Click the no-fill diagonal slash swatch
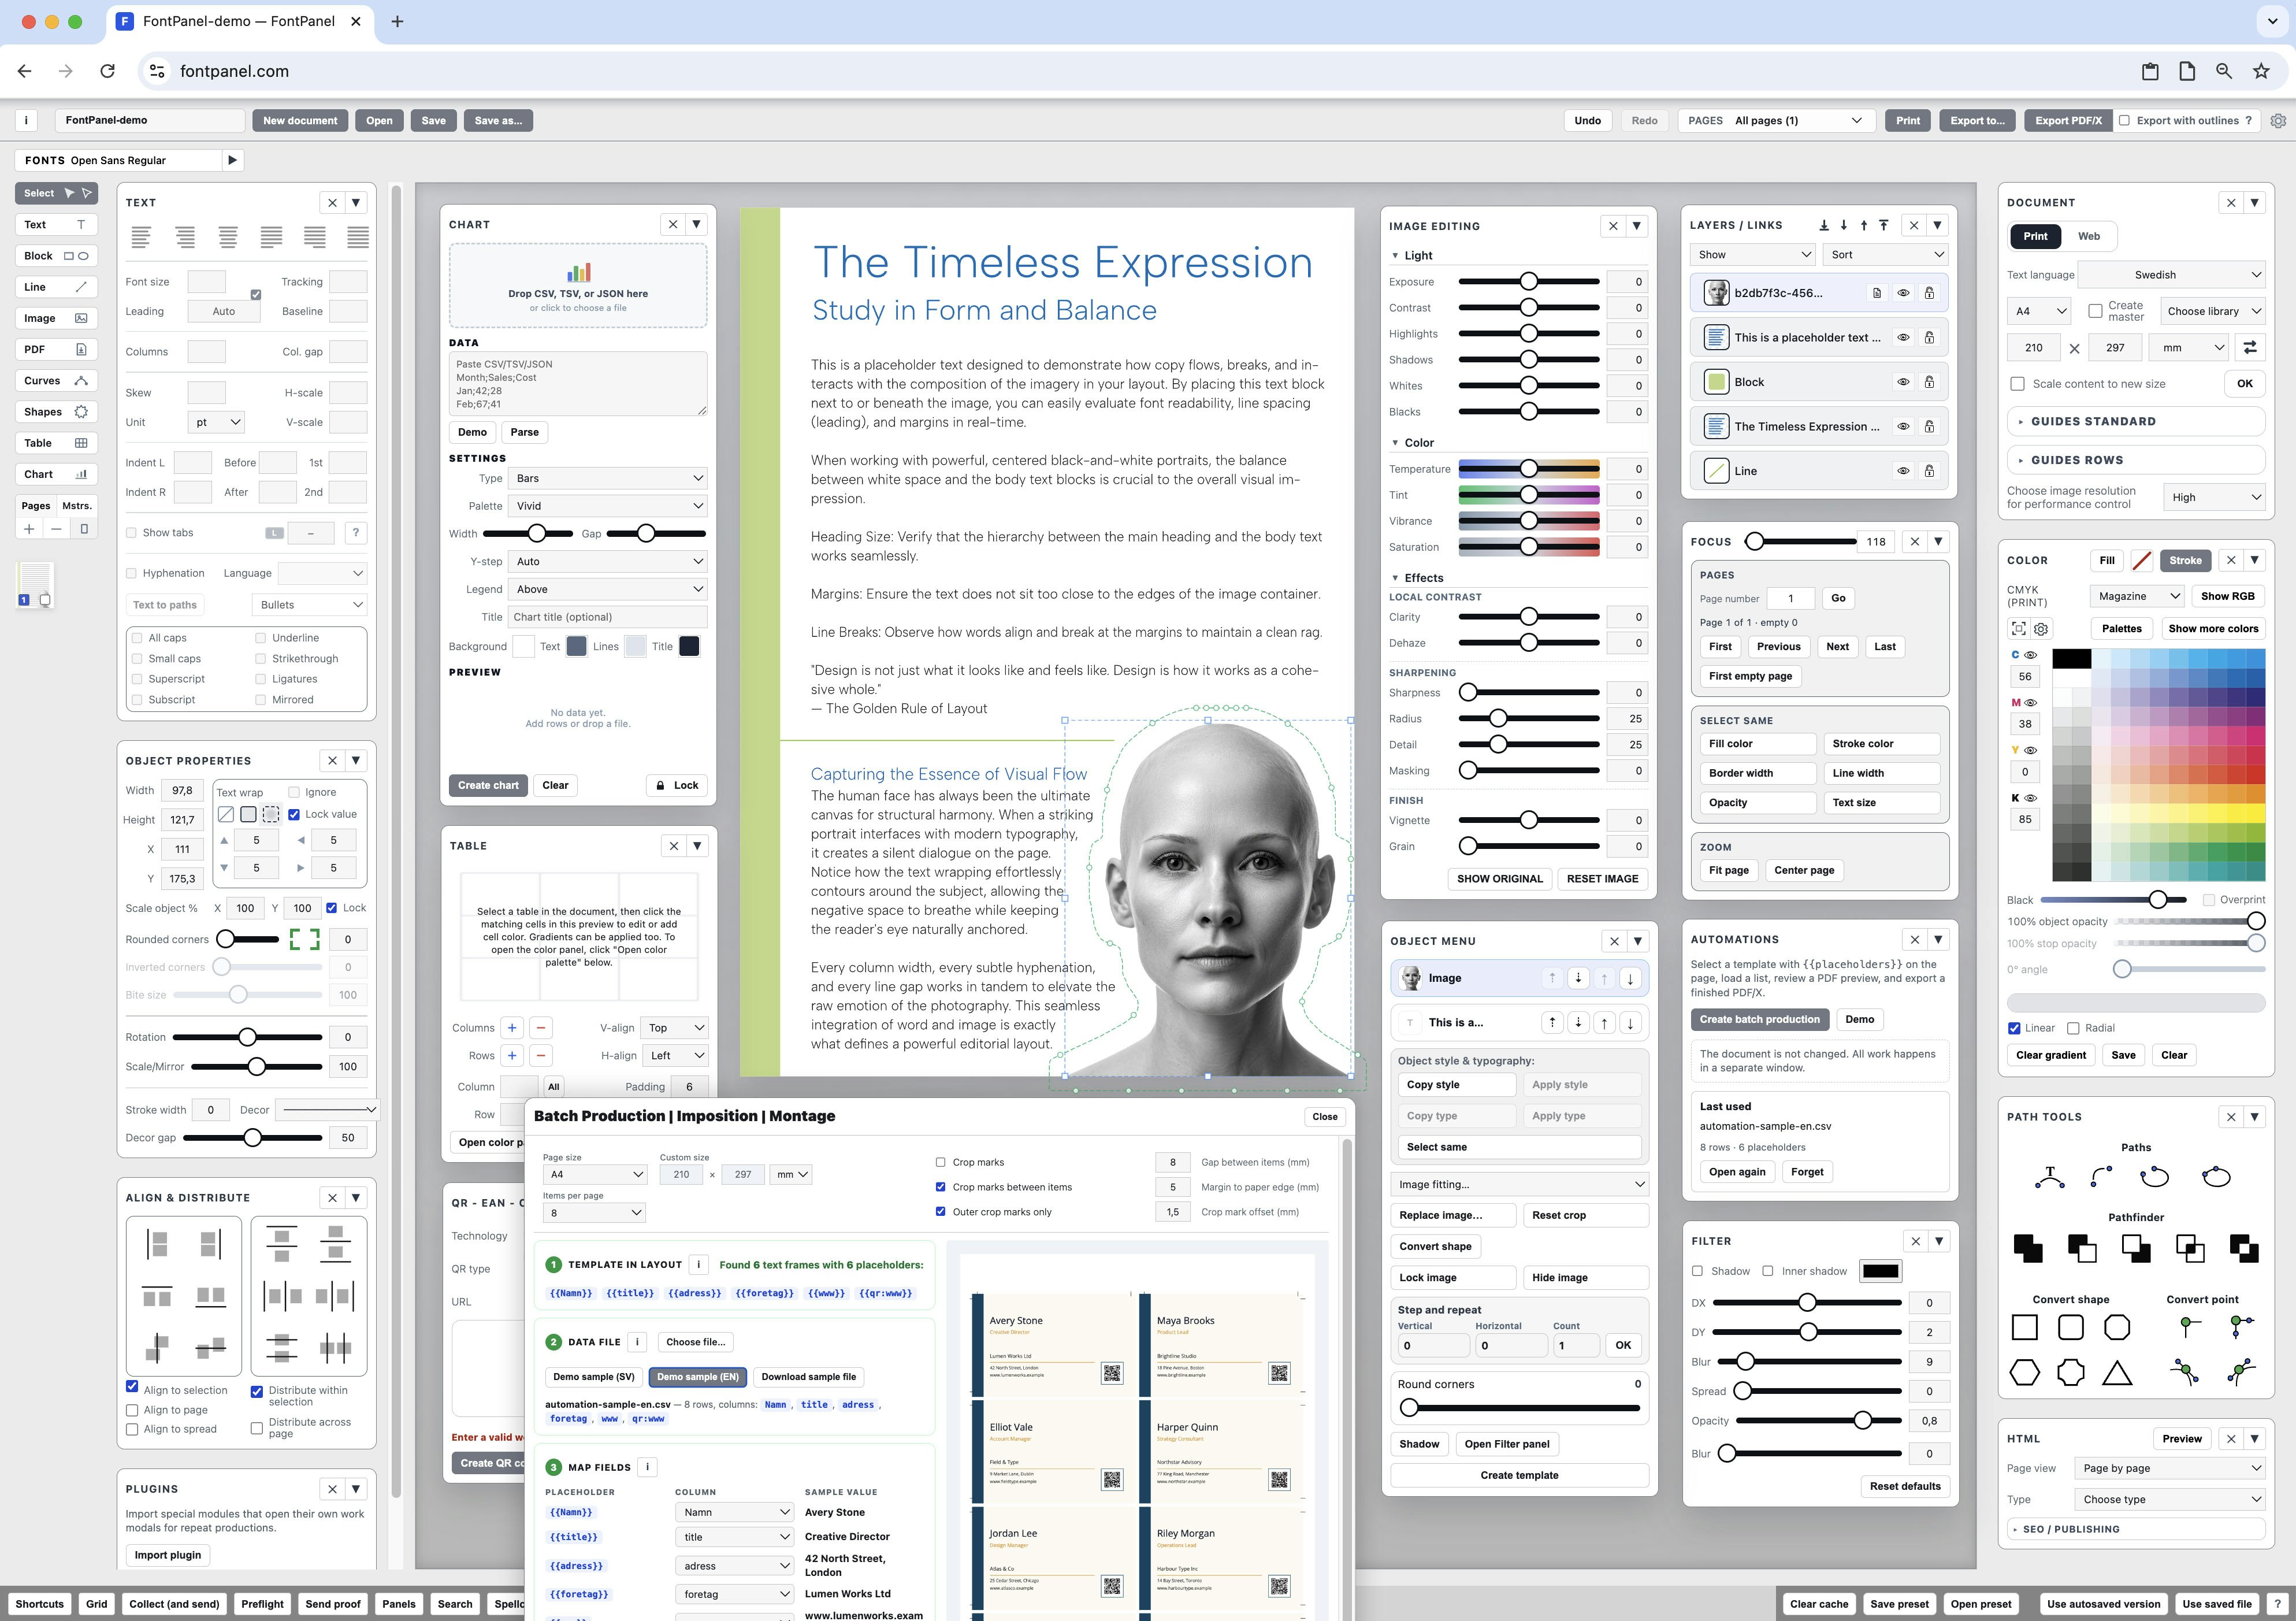Screen dimensions: 2296x1621 (2141, 561)
